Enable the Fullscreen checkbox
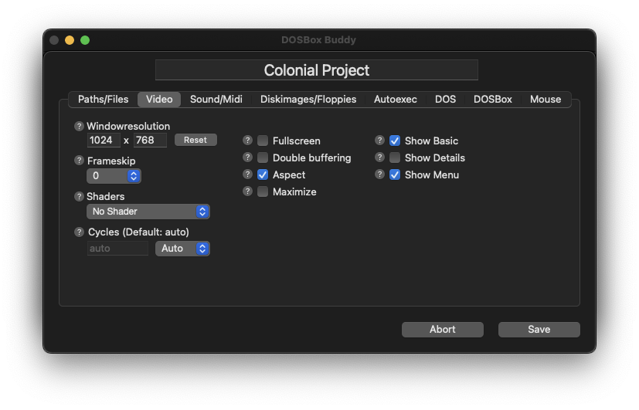This screenshot has width=639, height=410. tap(263, 141)
